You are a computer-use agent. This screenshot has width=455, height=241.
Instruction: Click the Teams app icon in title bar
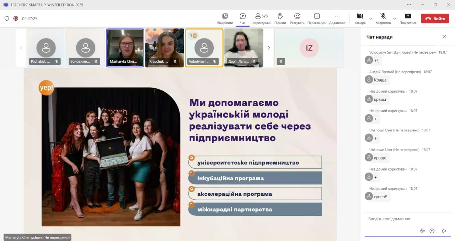click(6, 5)
